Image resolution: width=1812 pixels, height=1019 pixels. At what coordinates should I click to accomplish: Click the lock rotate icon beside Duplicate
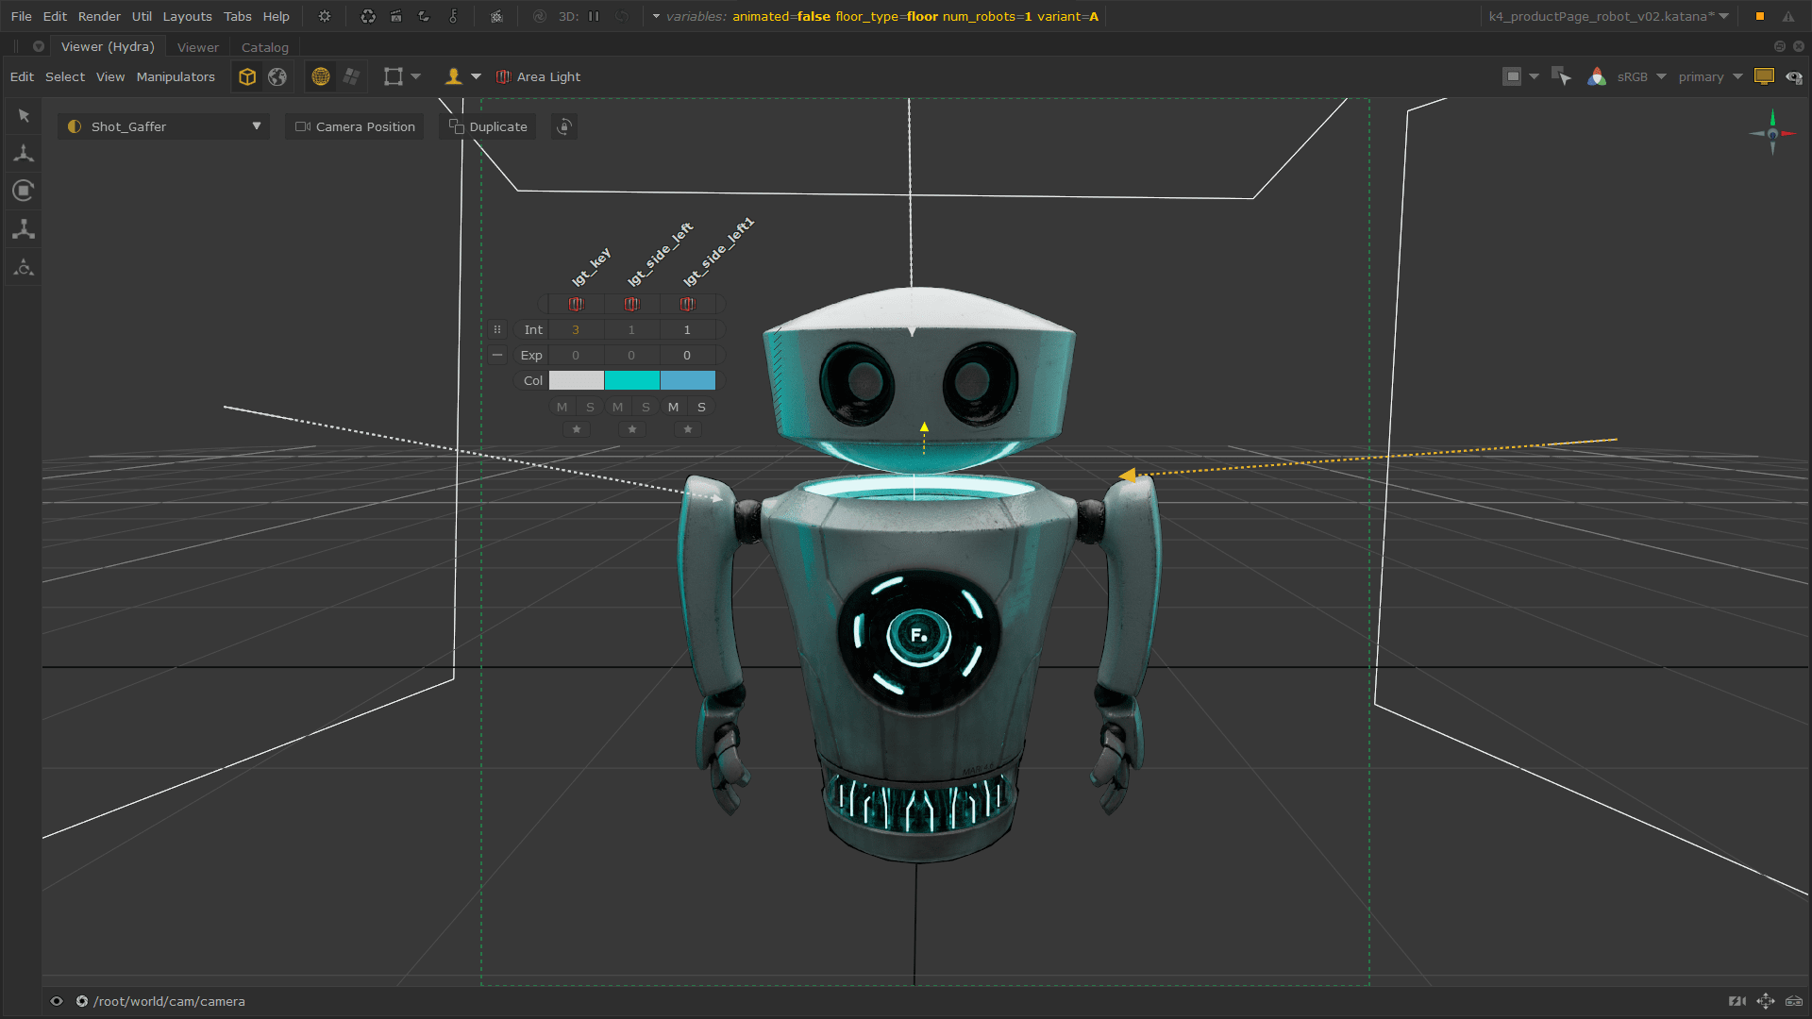pyautogui.click(x=564, y=126)
